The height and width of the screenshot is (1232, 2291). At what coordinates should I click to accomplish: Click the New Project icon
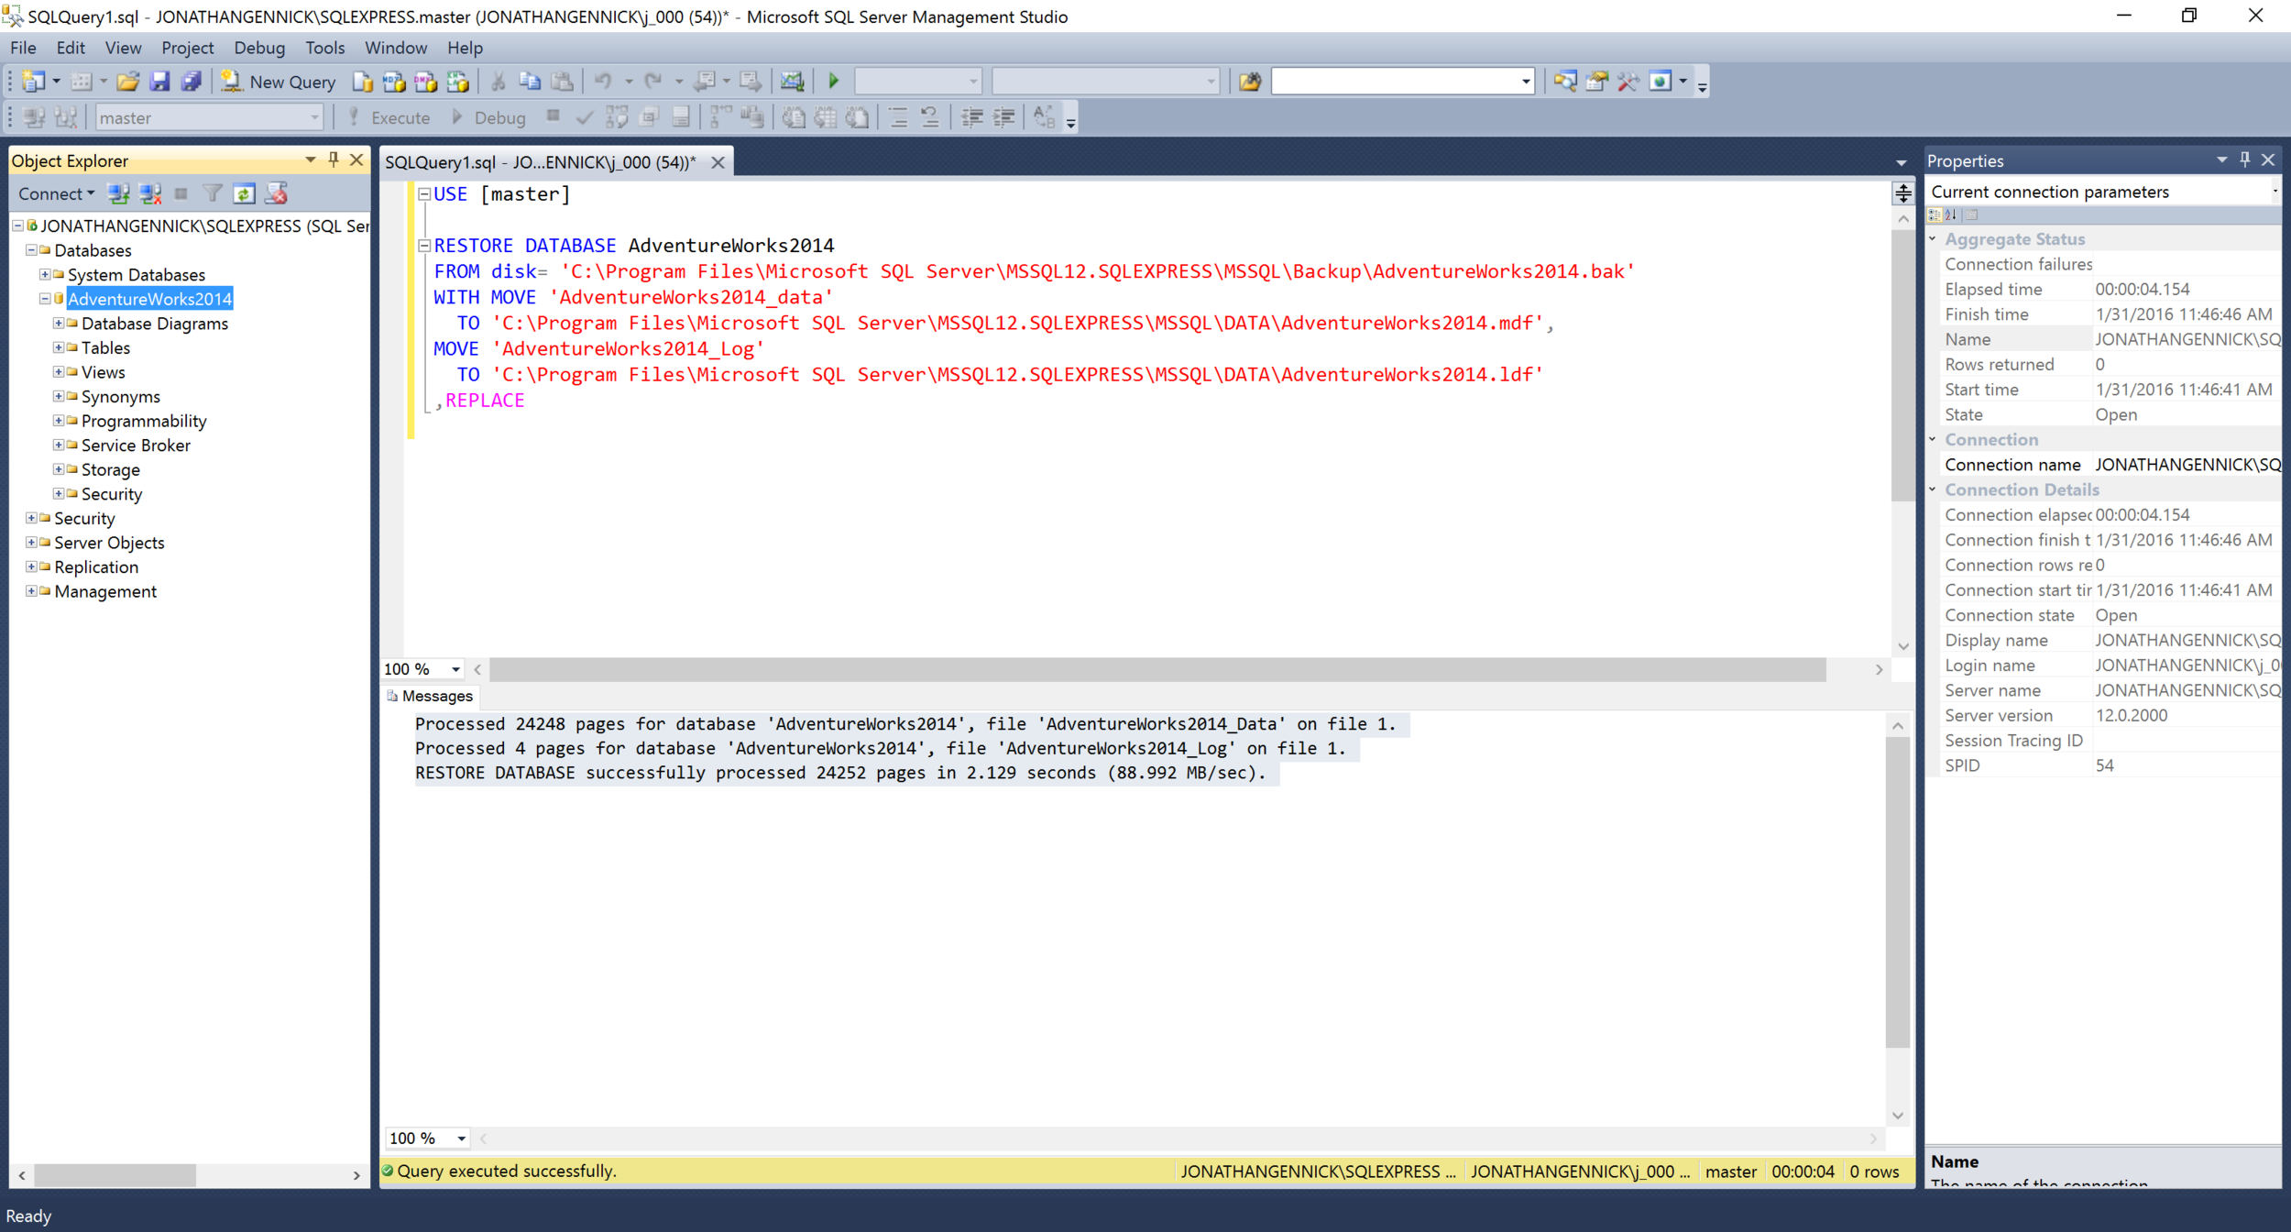[x=33, y=82]
